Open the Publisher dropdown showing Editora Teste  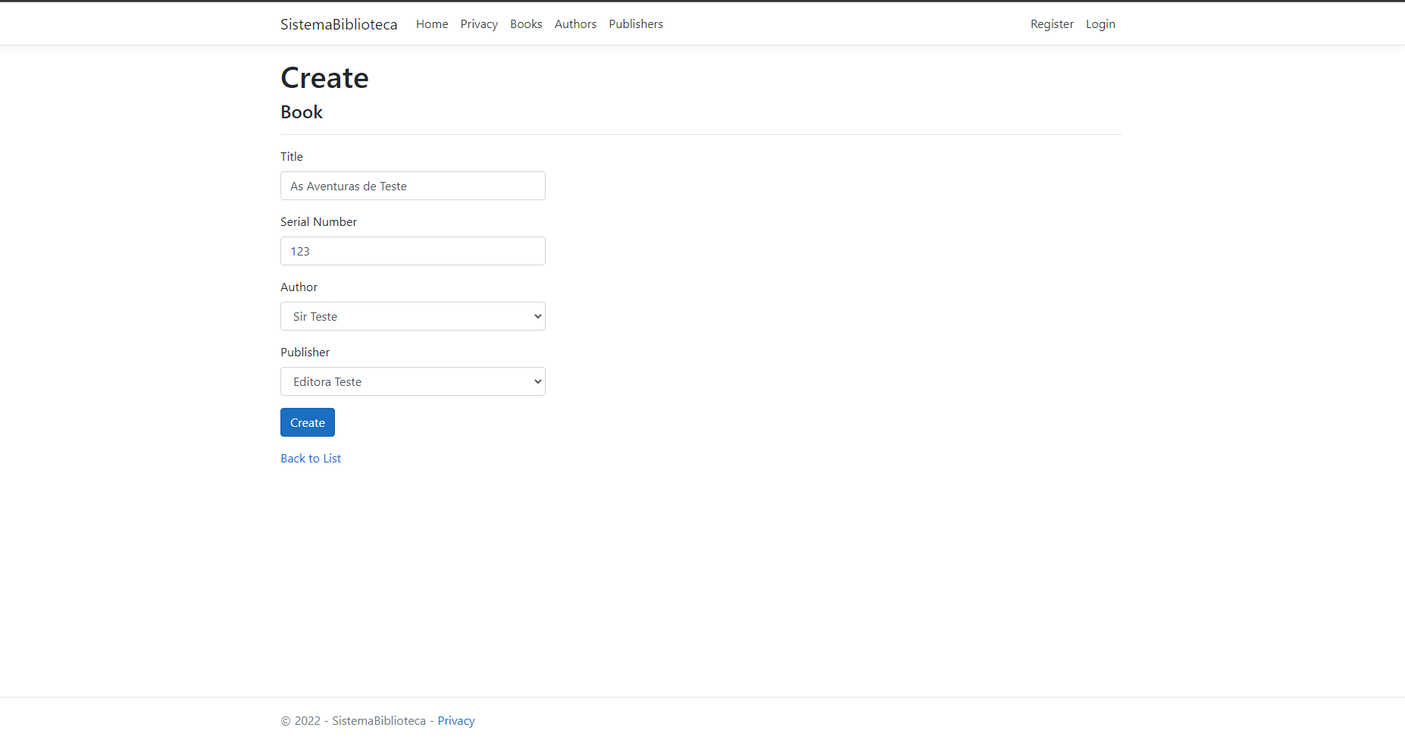412,381
